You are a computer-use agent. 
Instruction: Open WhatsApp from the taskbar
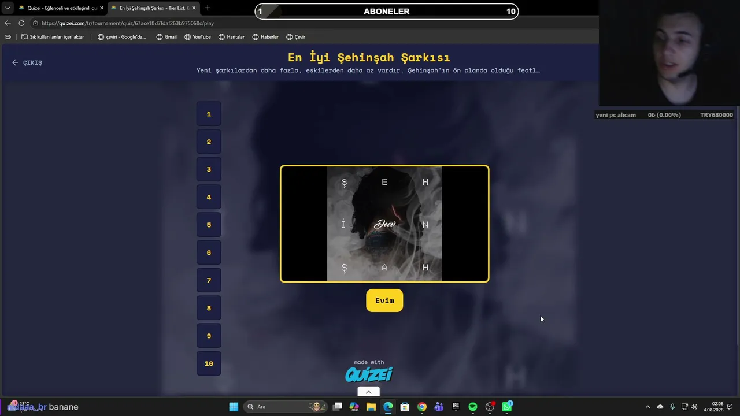pos(507,407)
